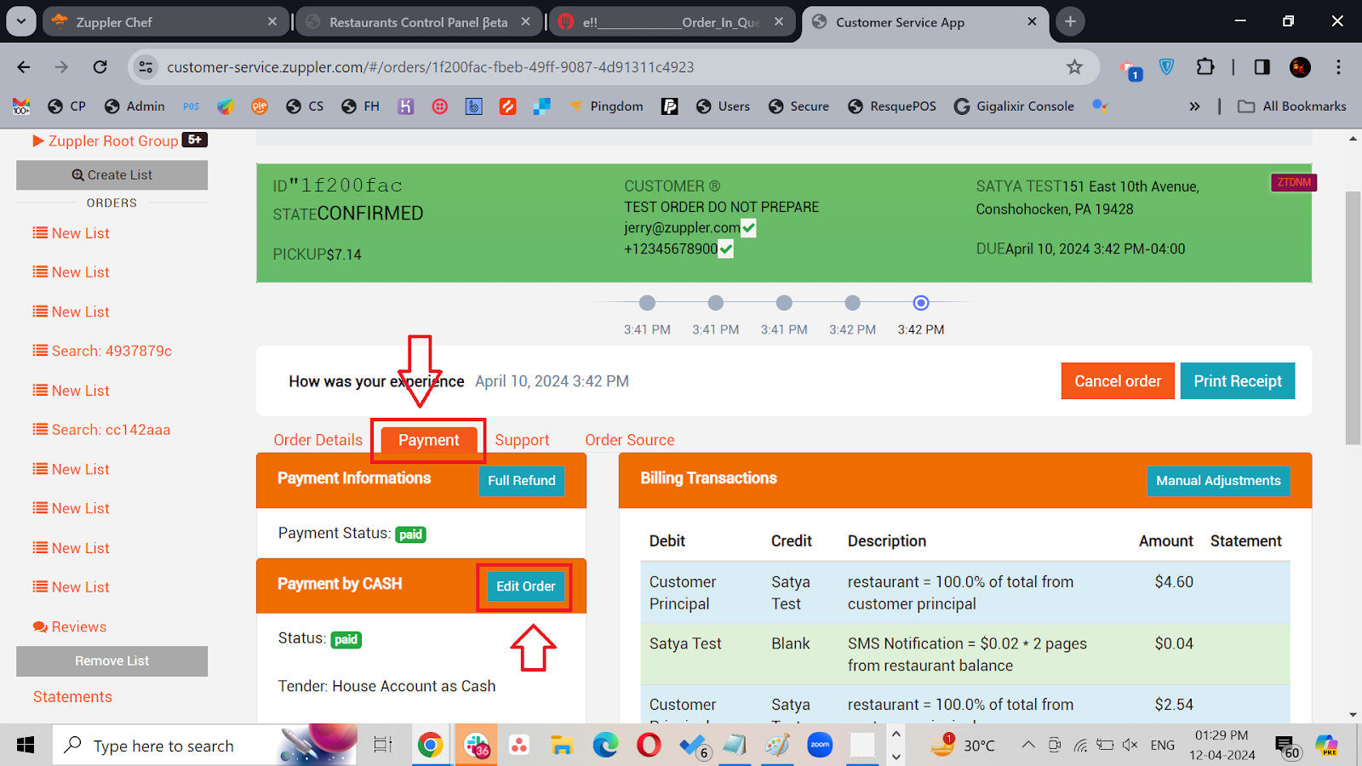Open the Gmail bookmark icon
Screen dimensions: 1362x766
point(21,106)
